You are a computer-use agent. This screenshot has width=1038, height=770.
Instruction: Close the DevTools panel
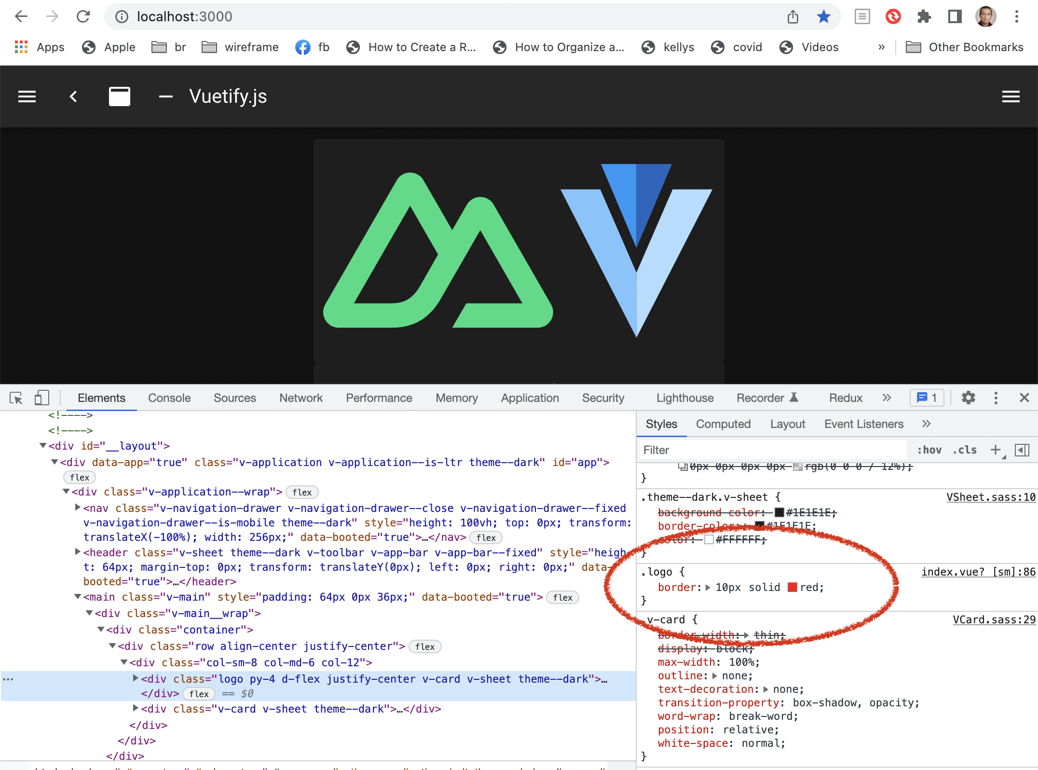tap(1024, 398)
